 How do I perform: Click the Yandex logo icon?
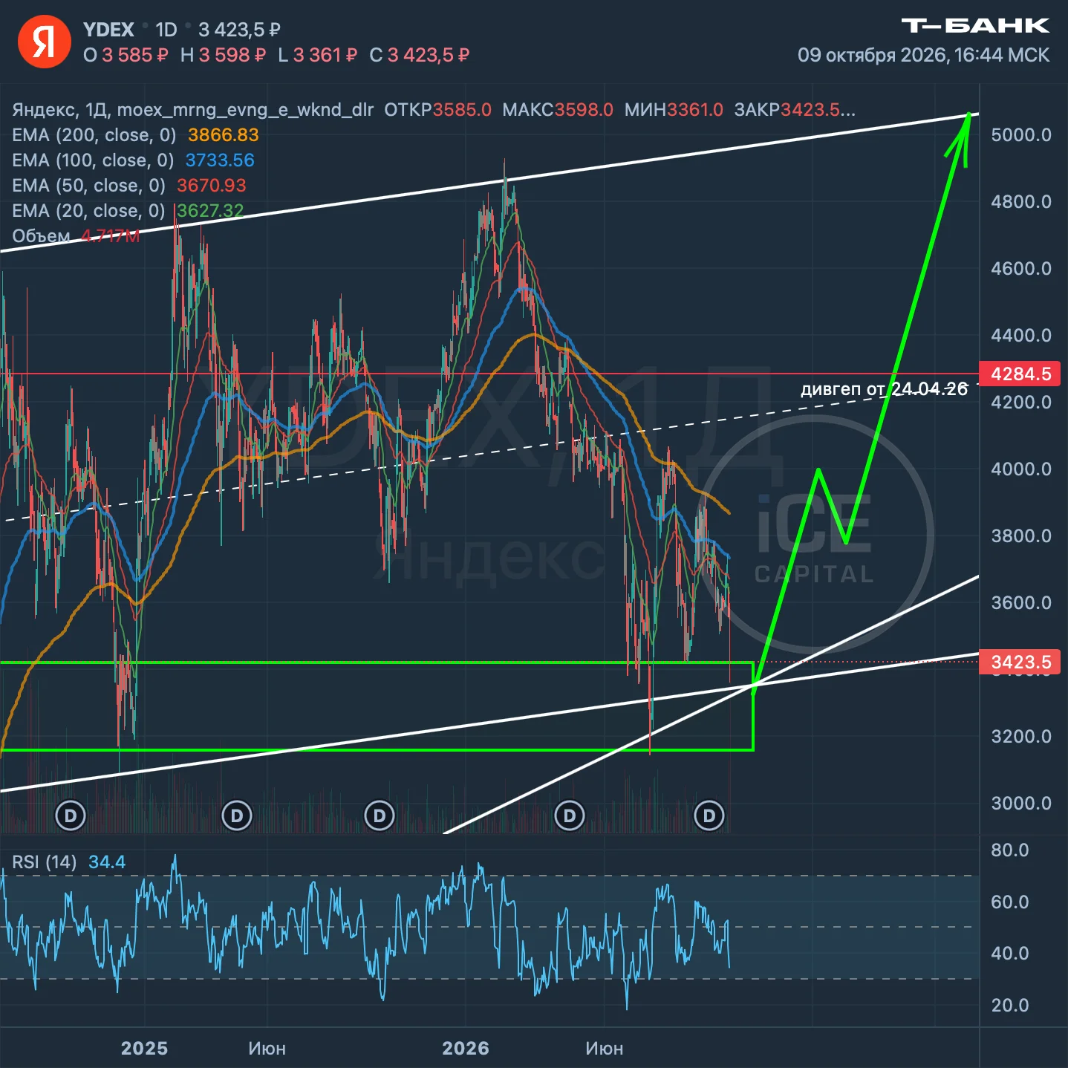[x=45, y=42]
